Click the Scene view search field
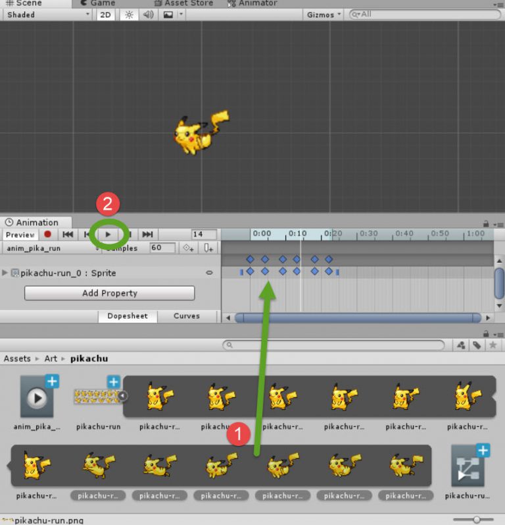 pyautogui.click(x=425, y=14)
